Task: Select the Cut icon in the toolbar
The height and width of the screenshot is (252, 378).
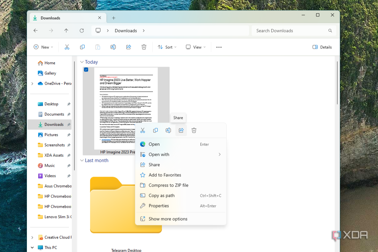Action: click(x=67, y=47)
